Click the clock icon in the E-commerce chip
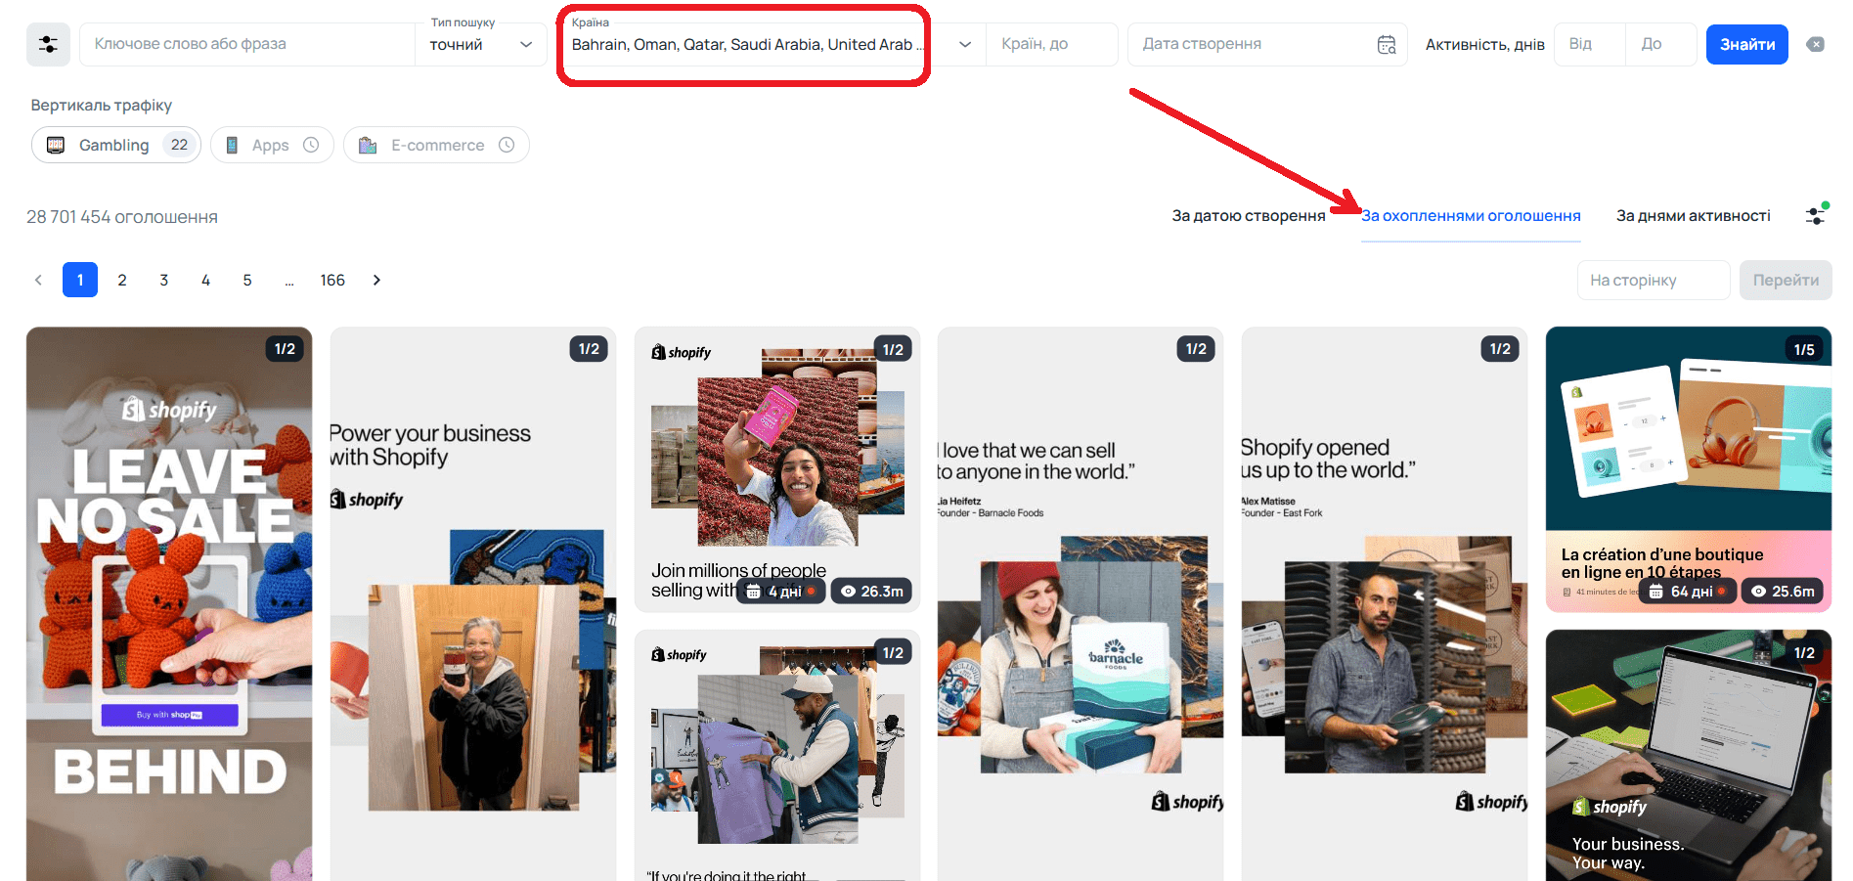 tap(507, 145)
